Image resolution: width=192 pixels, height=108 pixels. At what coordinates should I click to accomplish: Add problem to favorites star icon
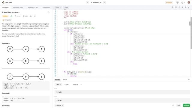click(31, 16)
